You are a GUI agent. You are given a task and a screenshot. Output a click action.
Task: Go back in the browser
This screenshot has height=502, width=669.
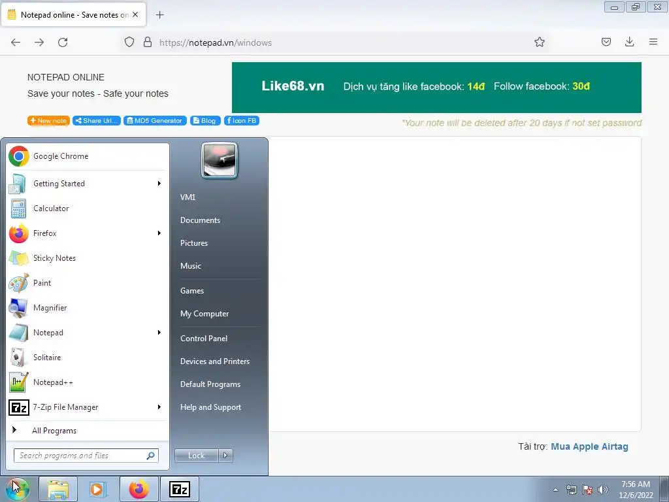click(16, 42)
